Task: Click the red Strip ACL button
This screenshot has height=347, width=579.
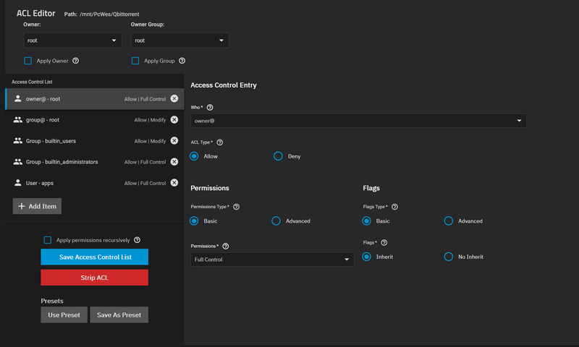Action: 95,278
